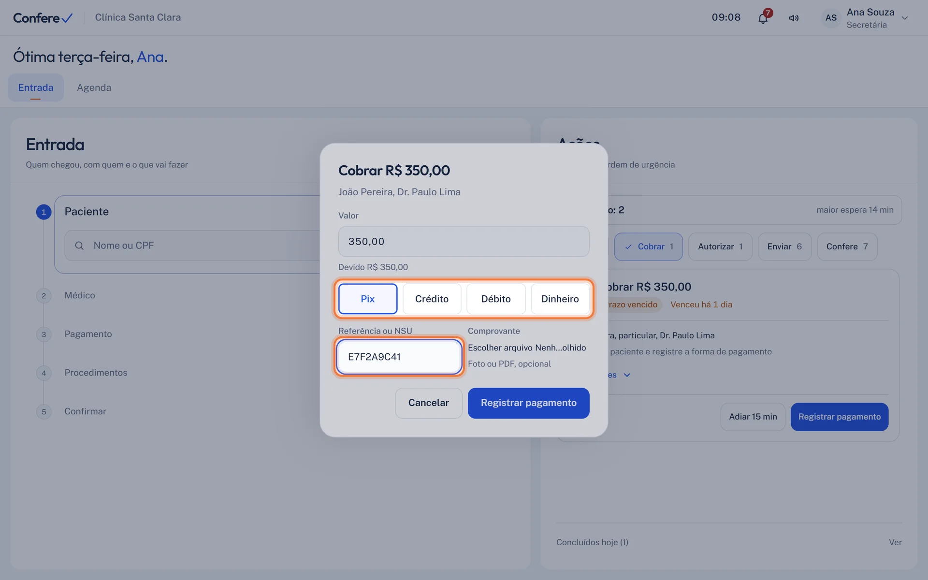Select Dinheiro payment method
Viewport: 928px width, 580px height.
pyautogui.click(x=560, y=299)
